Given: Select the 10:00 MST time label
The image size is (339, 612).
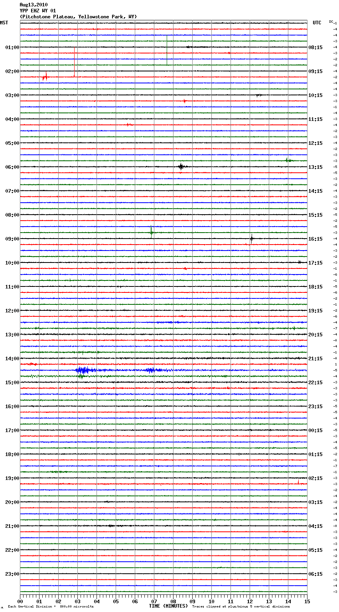Looking at the screenshot, I should coord(12,263).
